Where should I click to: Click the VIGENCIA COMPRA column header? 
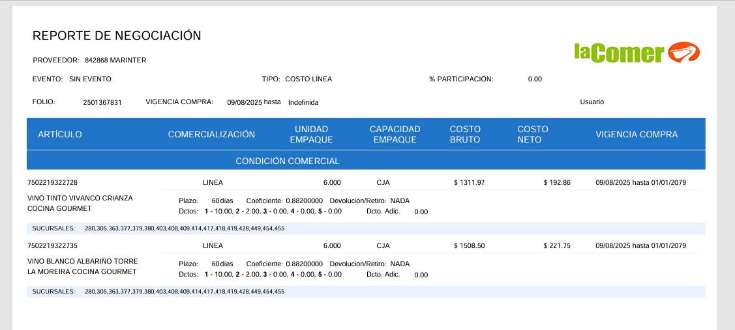[637, 135]
